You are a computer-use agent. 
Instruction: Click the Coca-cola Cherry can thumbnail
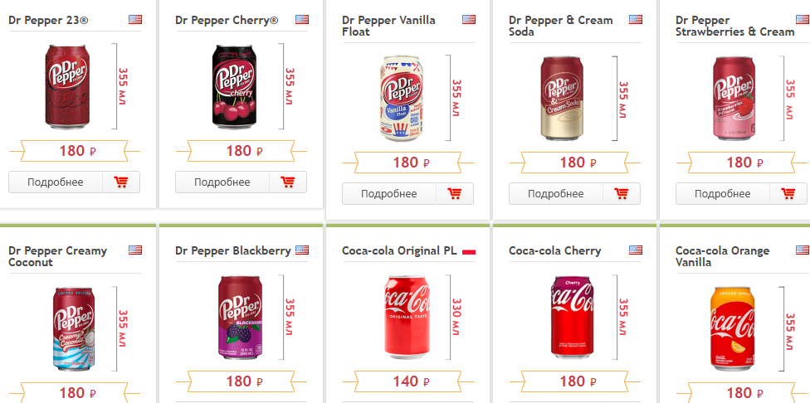click(573, 321)
